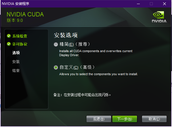
Task: Click the disabled maximize window icon
Action: [151, 4]
